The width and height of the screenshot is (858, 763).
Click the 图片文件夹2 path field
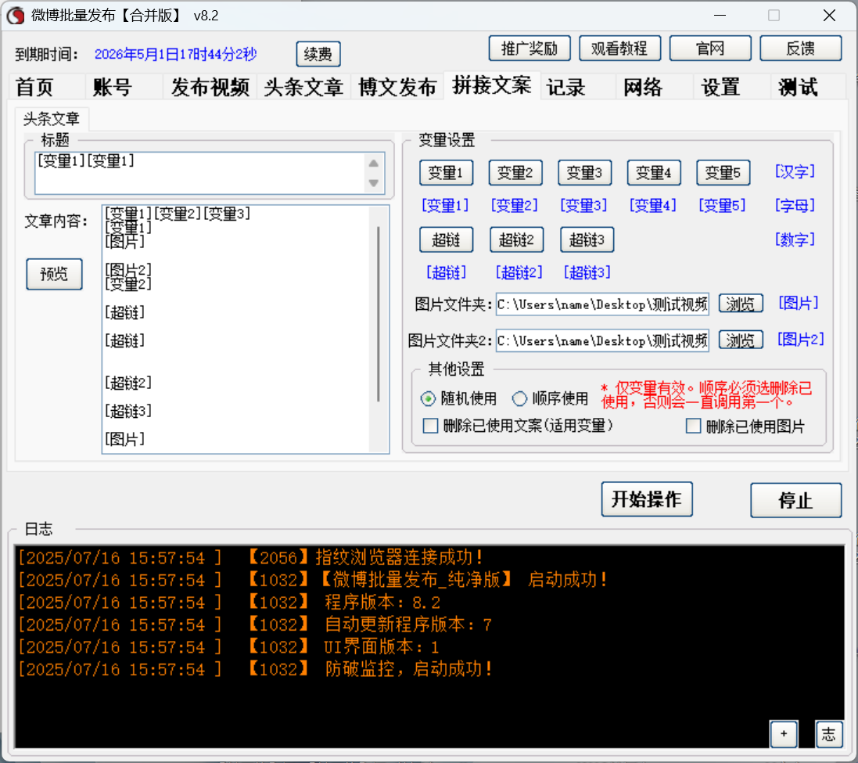[602, 341]
